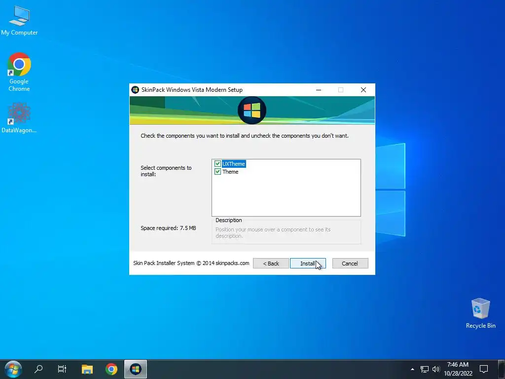This screenshot has width=505, height=379.
Task: Launch Google Chrome from the desktop
Action: 19,72
